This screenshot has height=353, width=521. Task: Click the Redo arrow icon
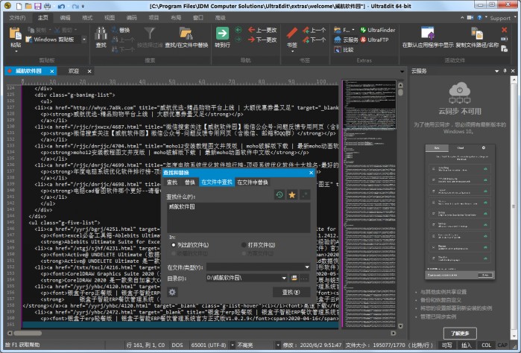point(75,6)
